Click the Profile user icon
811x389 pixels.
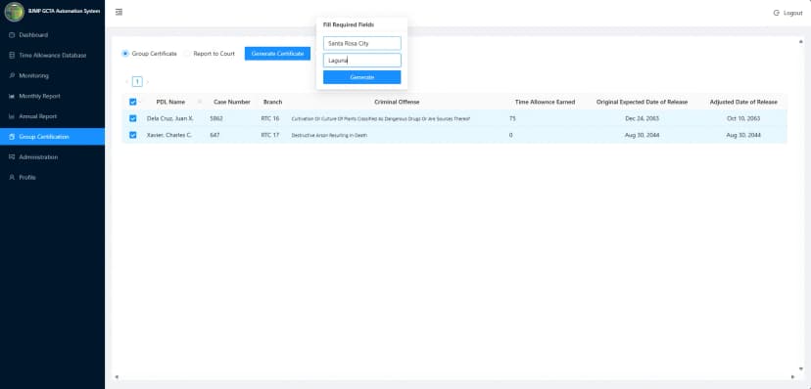pos(12,178)
